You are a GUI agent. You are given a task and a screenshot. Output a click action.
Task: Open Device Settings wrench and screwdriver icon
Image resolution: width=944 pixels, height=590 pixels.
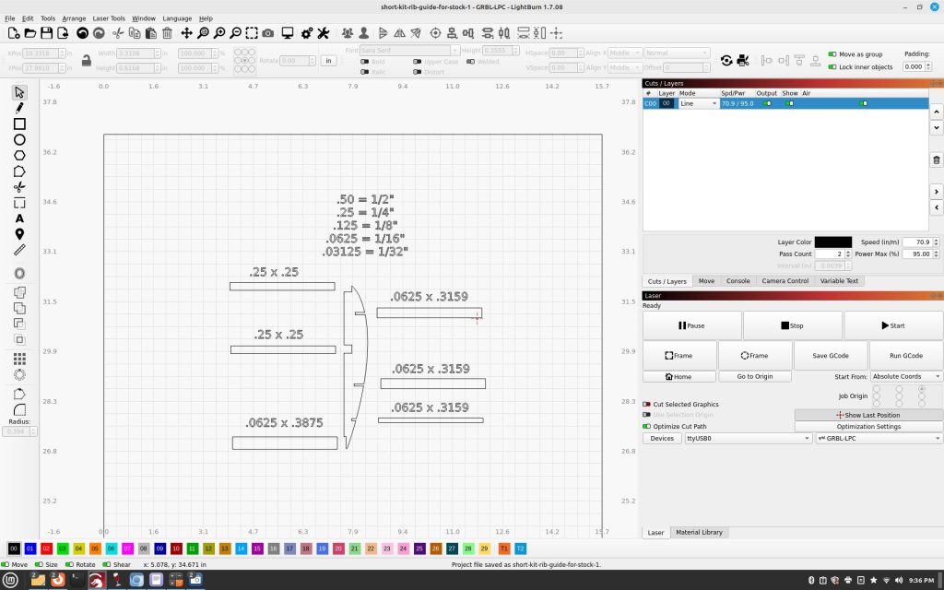(x=324, y=33)
